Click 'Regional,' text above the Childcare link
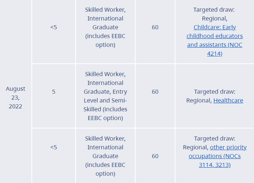Image resolution: width=254 pixels, height=183 pixels. click(215, 18)
